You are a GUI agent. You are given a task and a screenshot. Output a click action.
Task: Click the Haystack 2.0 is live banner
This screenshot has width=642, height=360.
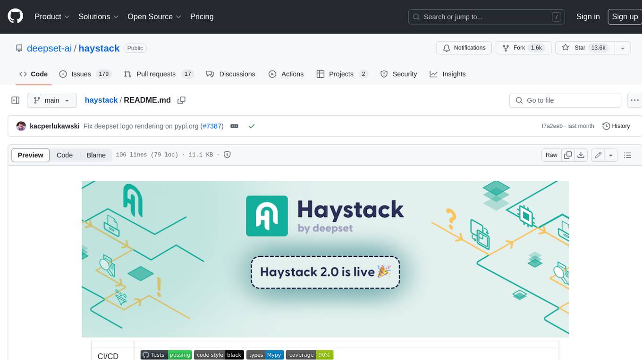(325, 272)
